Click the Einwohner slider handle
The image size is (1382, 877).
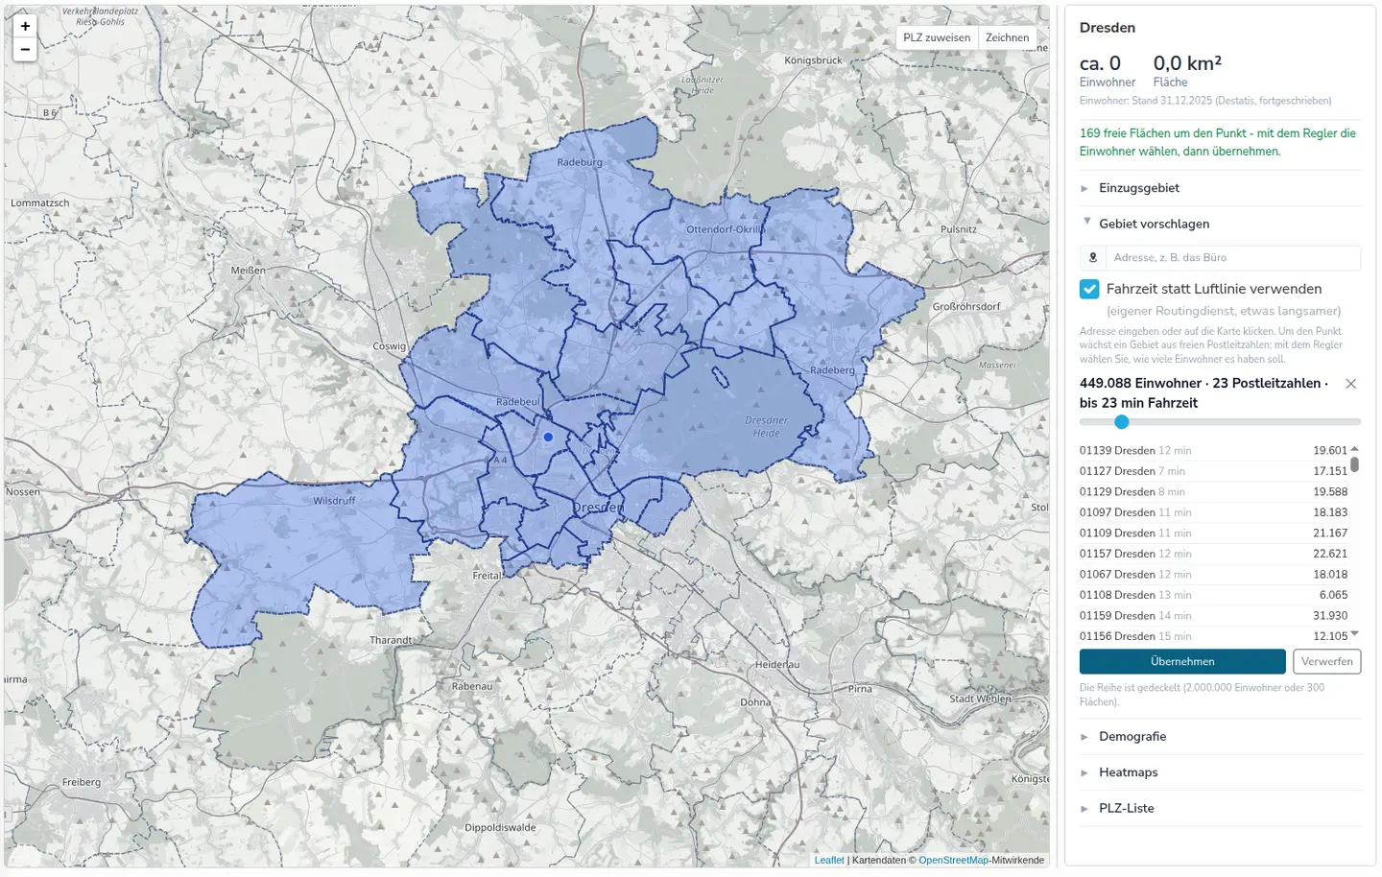(1121, 422)
